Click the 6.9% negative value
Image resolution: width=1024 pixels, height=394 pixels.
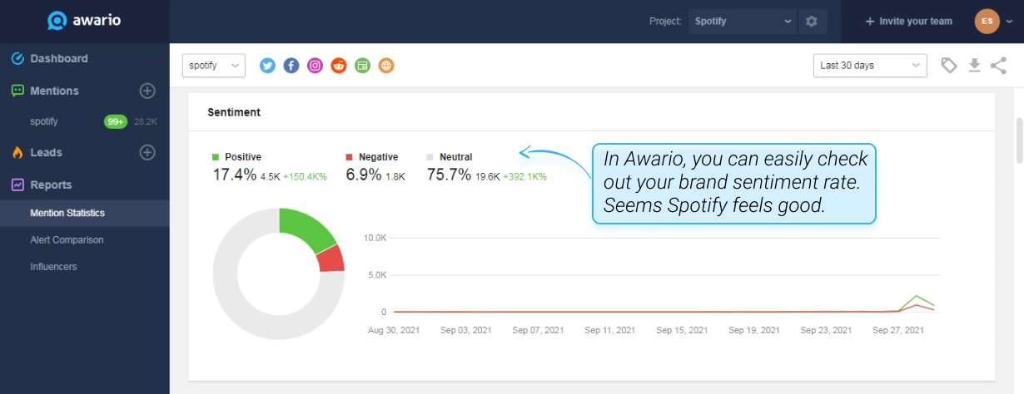(x=364, y=175)
